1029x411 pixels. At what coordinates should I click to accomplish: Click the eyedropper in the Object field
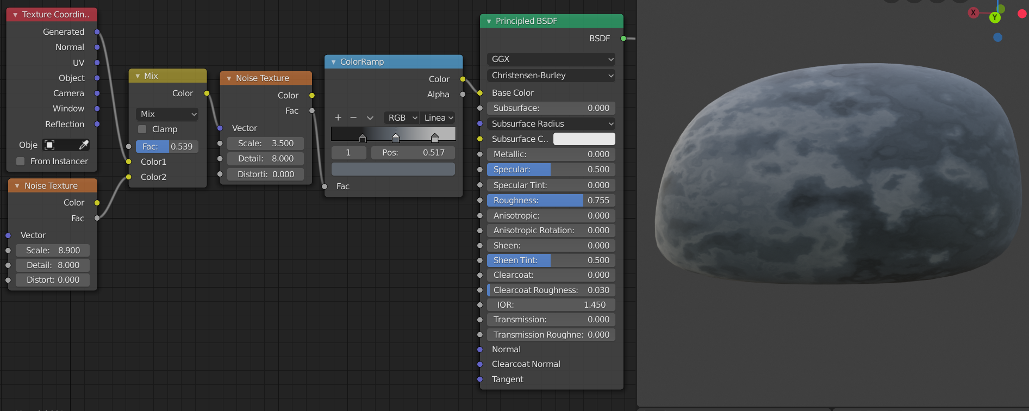coord(83,145)
